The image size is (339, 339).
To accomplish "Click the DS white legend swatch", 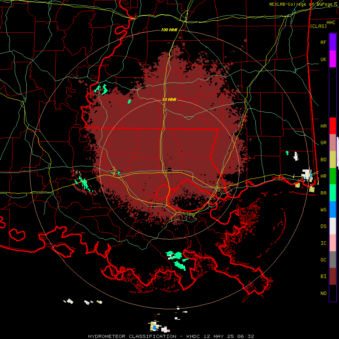I will pos(333,226).
